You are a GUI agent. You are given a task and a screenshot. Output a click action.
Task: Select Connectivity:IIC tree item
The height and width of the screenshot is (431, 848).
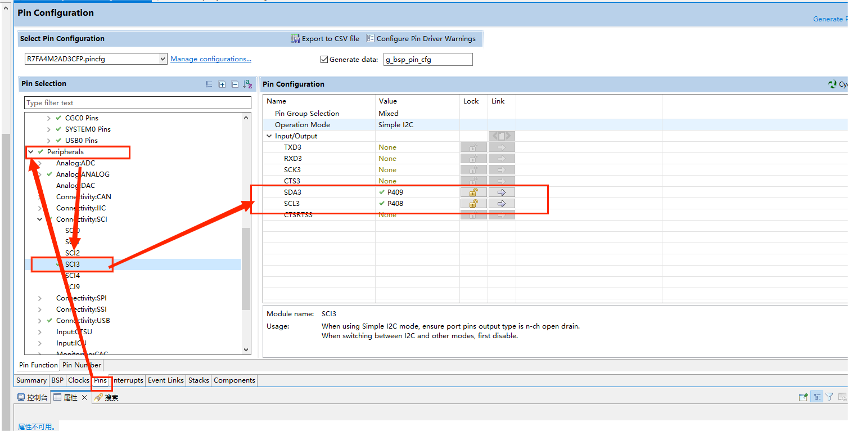click(x=81, y=208)
